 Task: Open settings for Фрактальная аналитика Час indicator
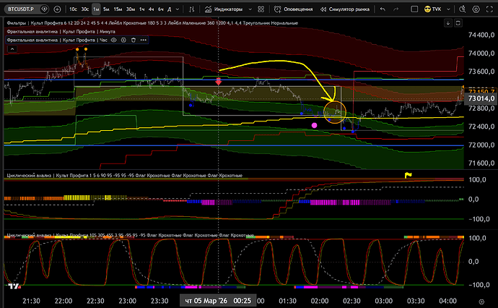coord(122,41)
